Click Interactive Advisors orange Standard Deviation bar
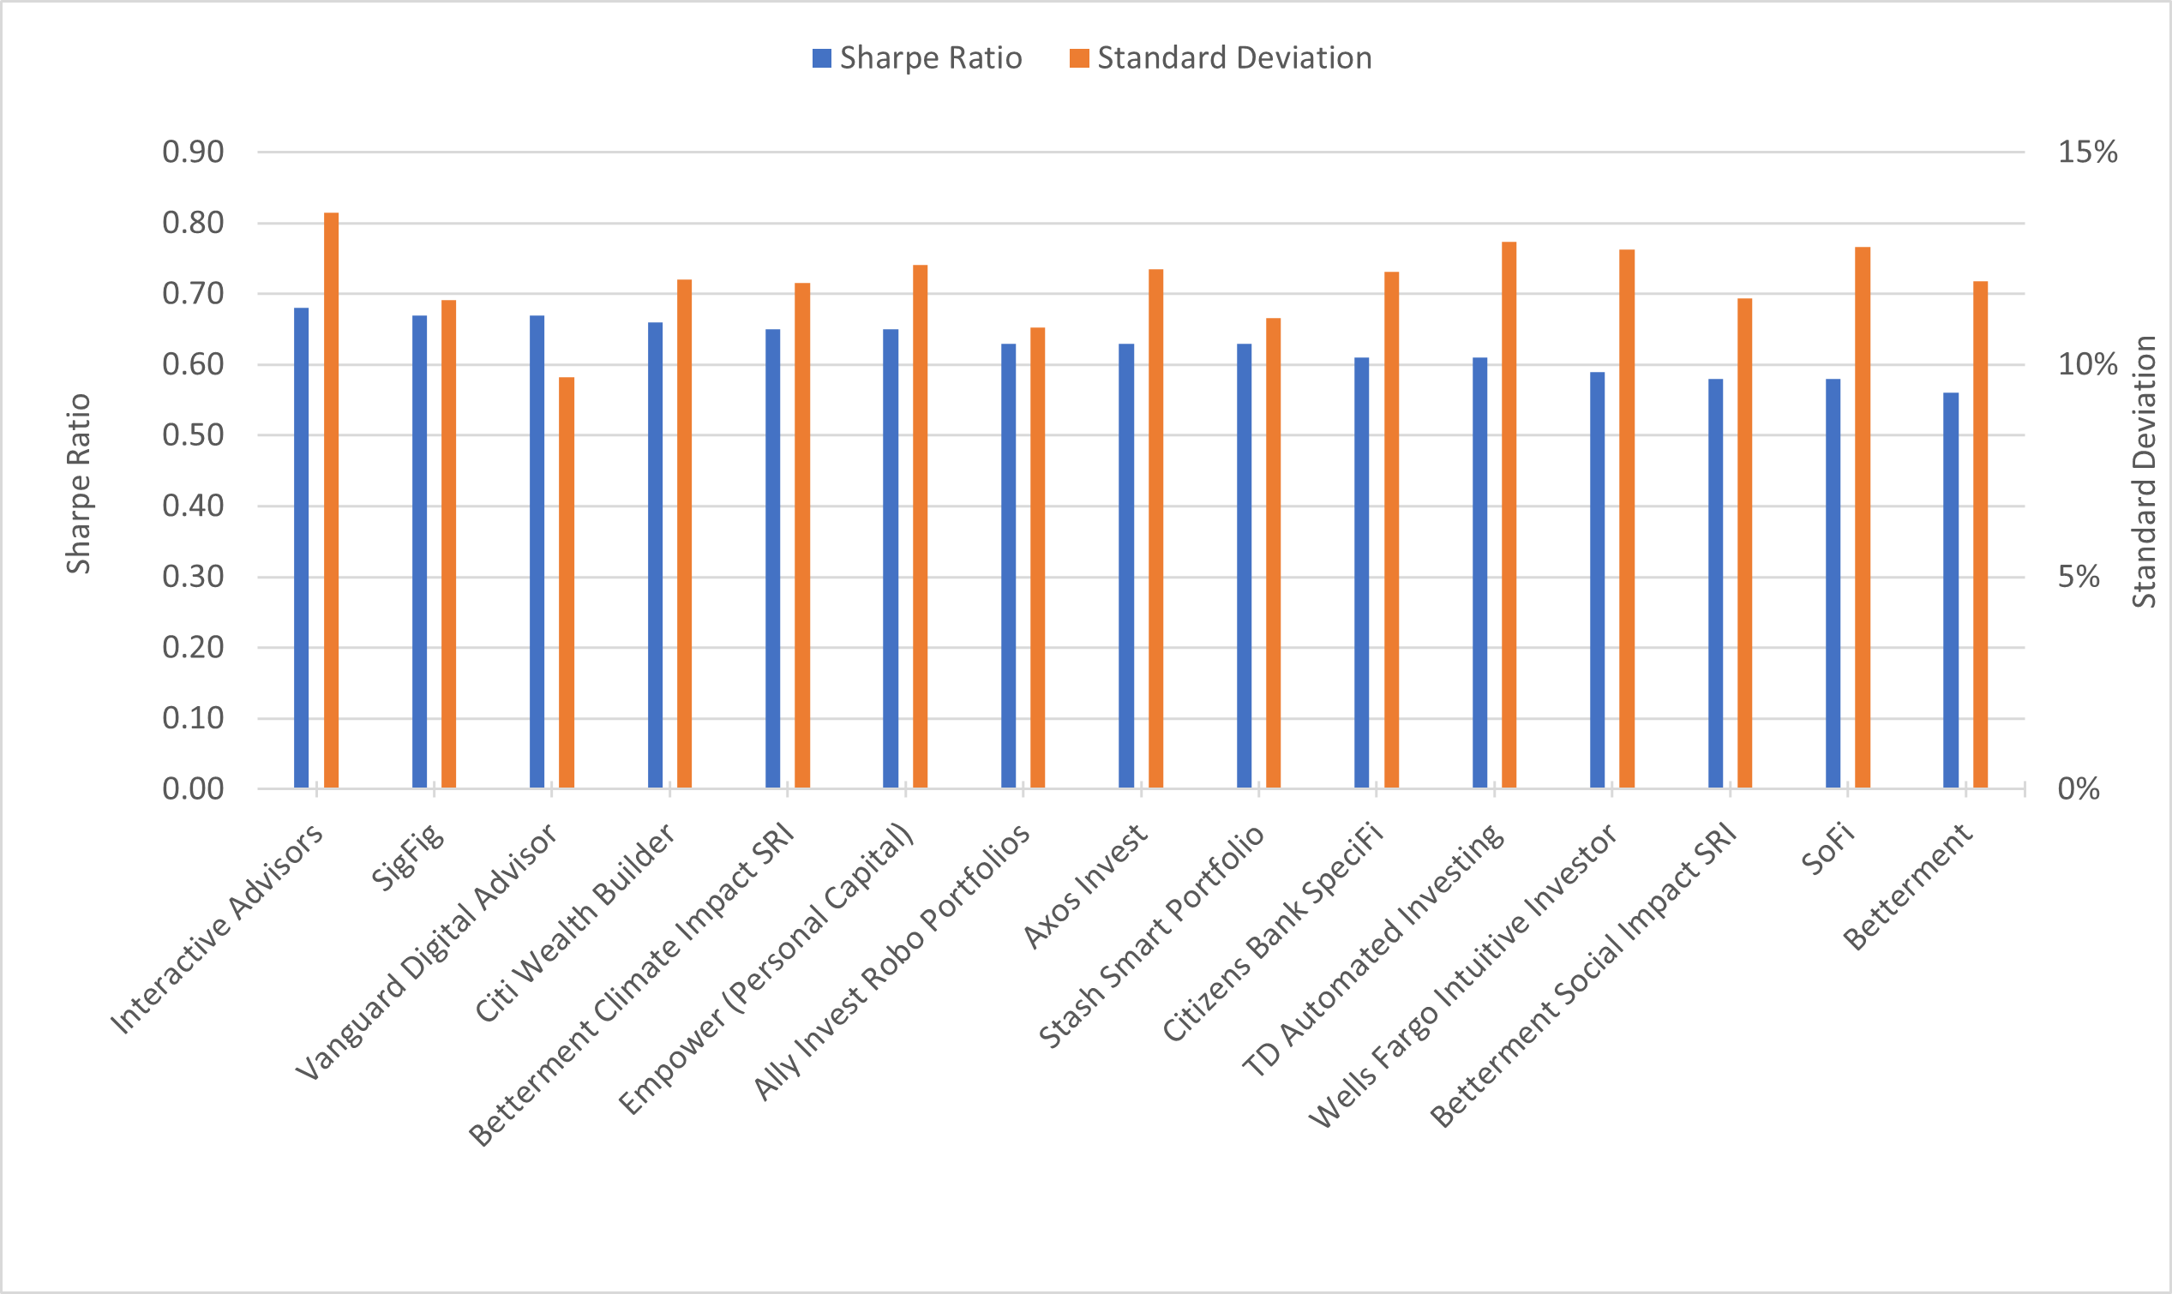 pos(332,500)
